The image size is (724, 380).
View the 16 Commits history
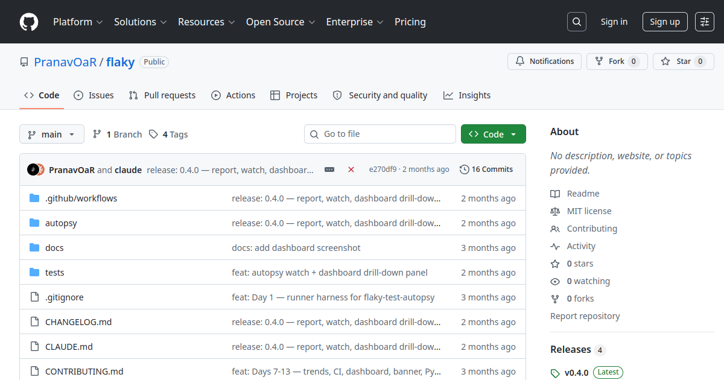pos(486,169)
